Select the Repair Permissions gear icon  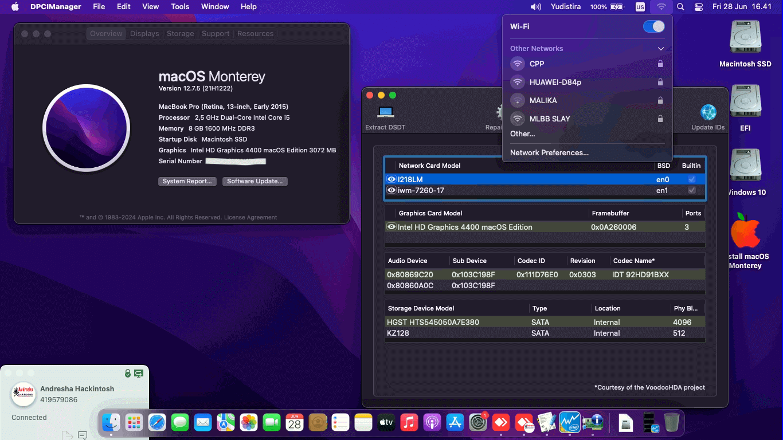tap(498, 113)
